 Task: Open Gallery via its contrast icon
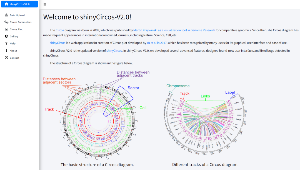pyautogui.click(x=6, y=36)
